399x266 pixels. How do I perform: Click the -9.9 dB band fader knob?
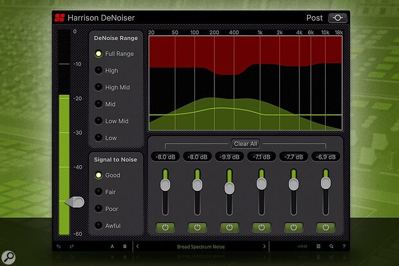[229, 188]
